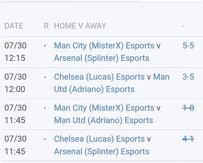Click the dash header above the scores
203x163 pixels.
184,26
